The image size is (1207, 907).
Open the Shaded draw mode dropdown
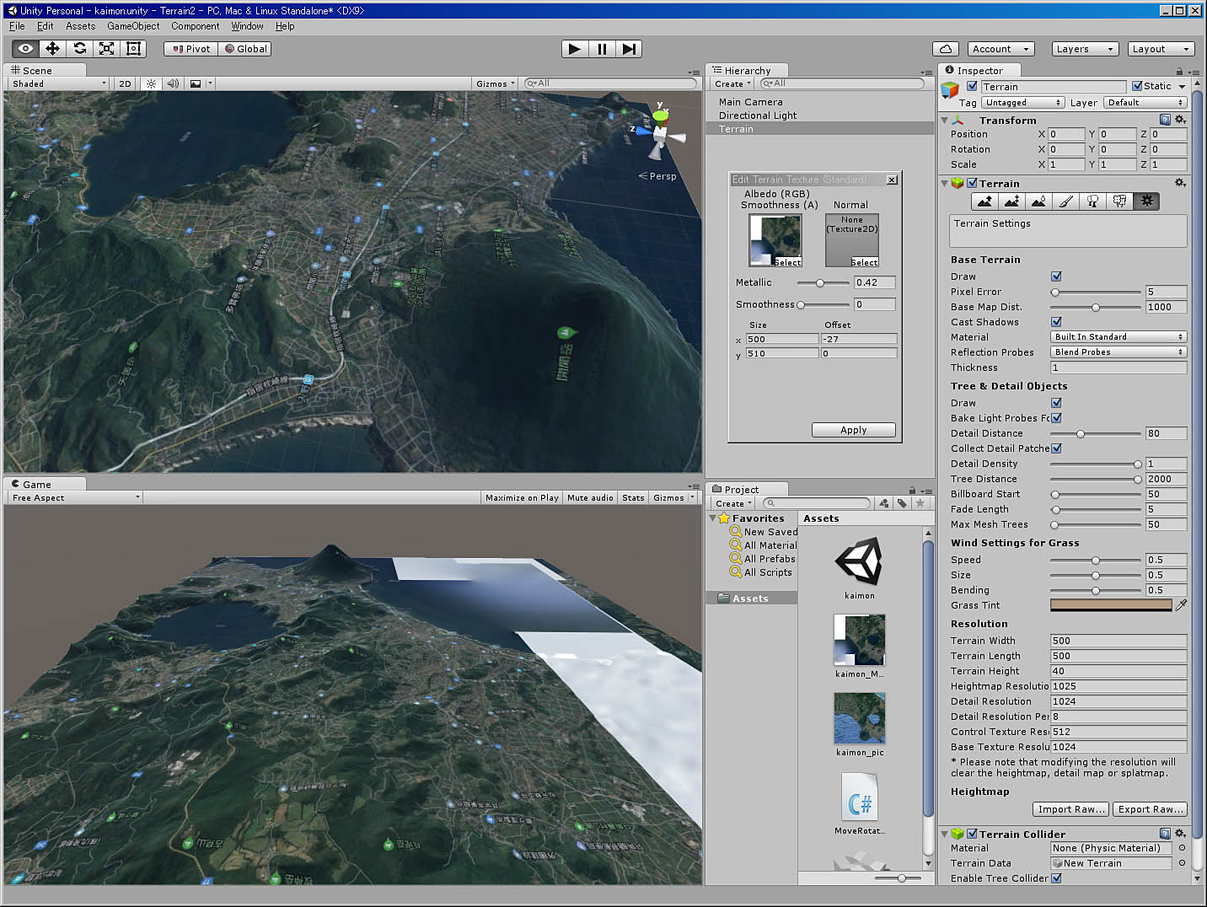tap(59, 83)
